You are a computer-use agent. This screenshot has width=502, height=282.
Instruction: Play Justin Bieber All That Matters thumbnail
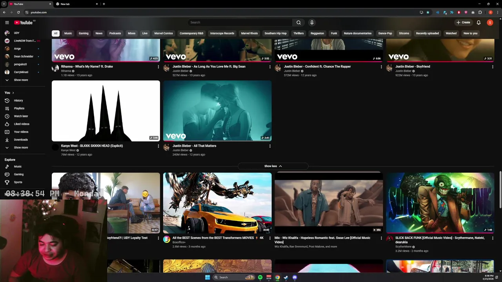click(217, 111)
